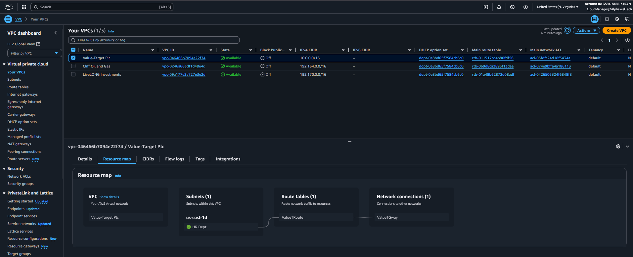Click the Find VPCs by attribute field
633x257 pixels.
(x=154, y=40)
